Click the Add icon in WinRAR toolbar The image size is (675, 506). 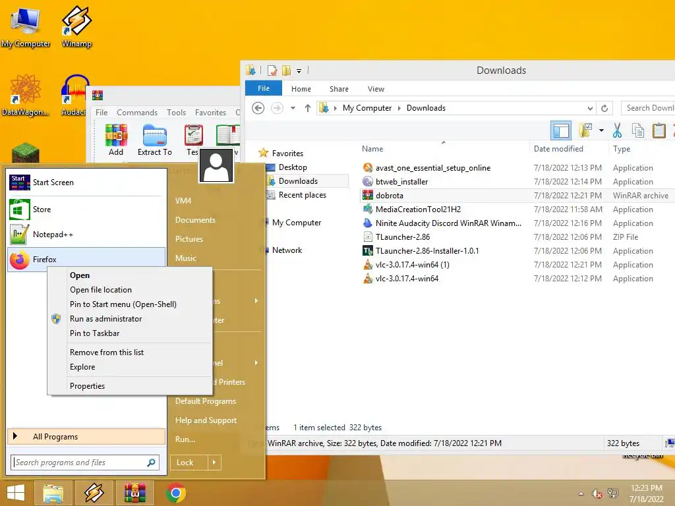click(116, 140)
